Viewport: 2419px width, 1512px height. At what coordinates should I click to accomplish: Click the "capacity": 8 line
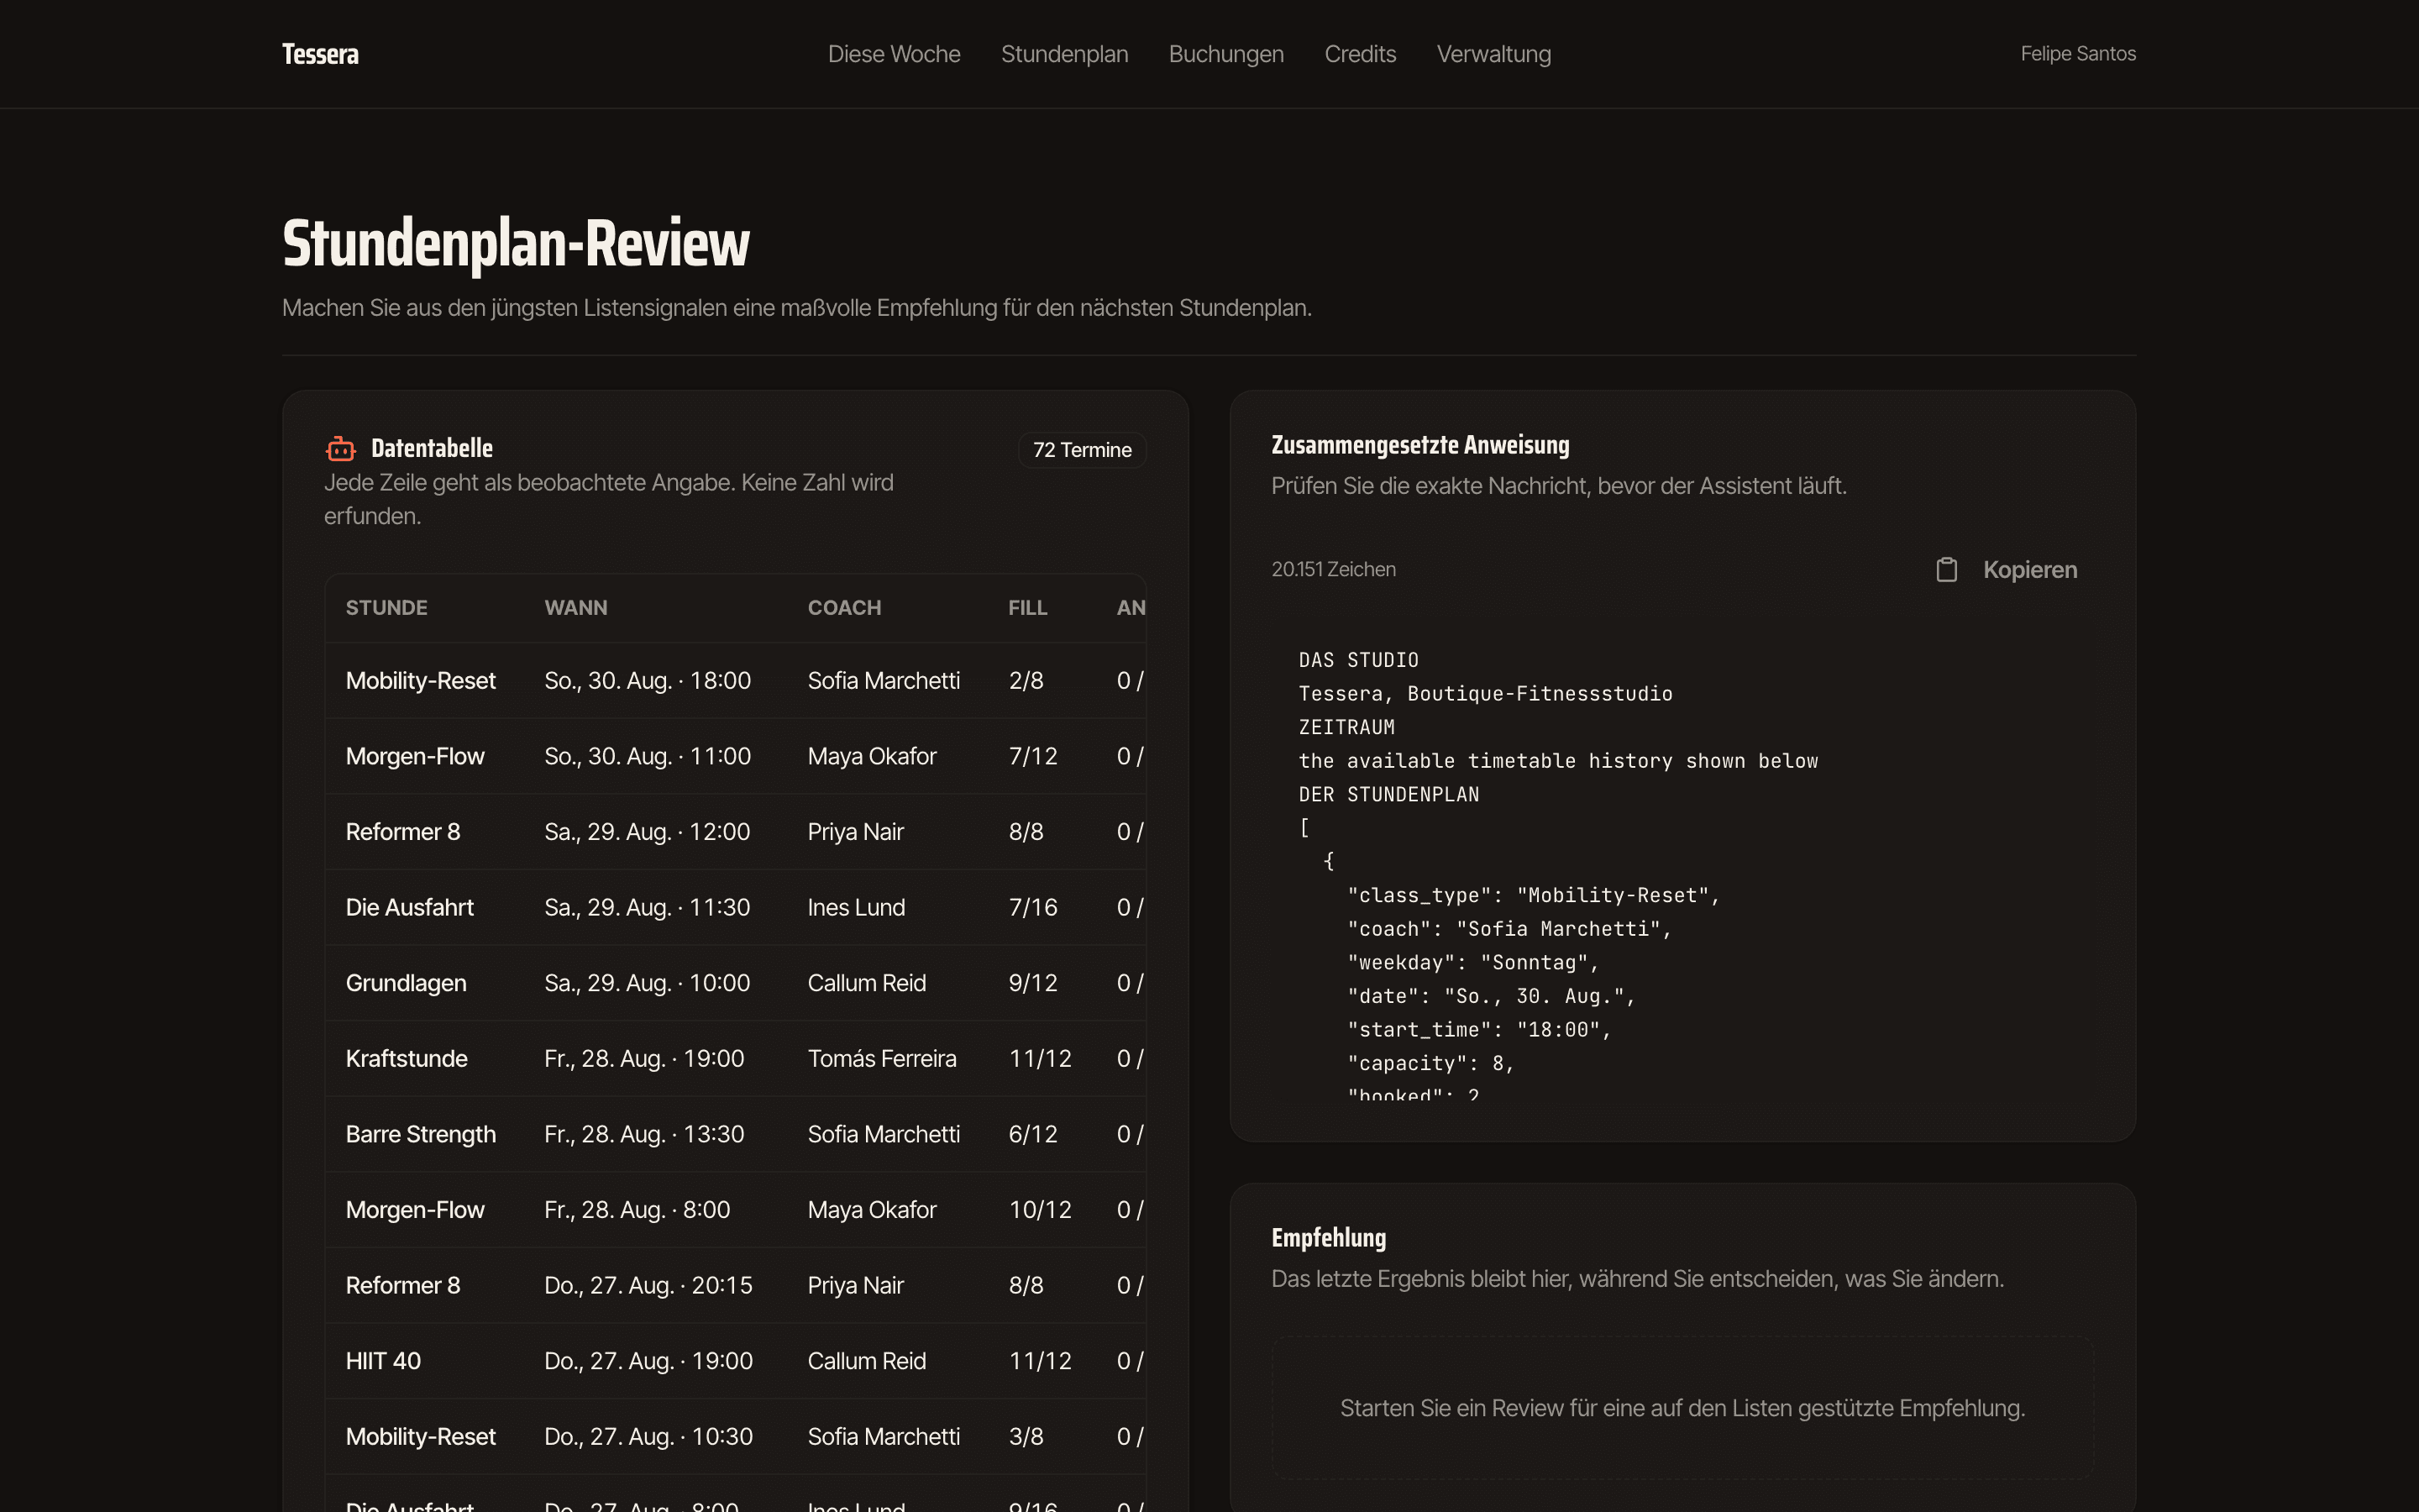pyautogui.click(x=1430, y=1064)
